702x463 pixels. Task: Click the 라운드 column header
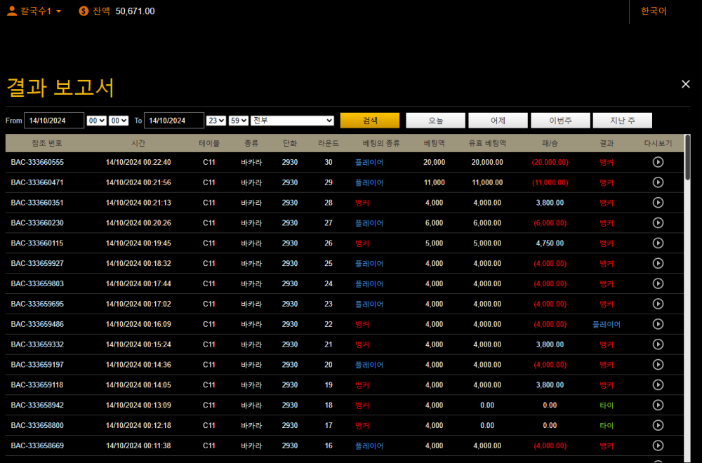(328, 143)
